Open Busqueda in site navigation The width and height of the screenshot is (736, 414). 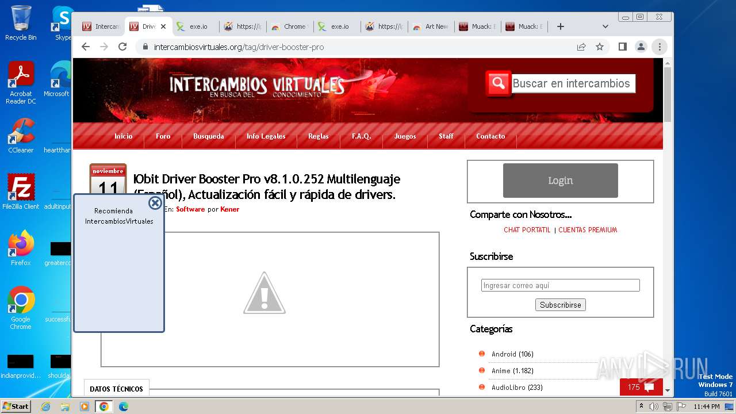pyautogui.click(x=209, y=136)
